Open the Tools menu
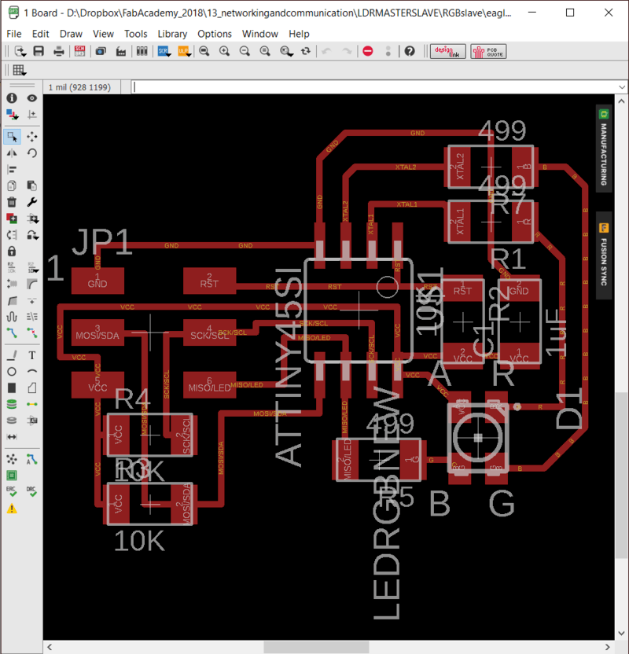This screenshot has width=629, height=654. (x=135, y=34)
